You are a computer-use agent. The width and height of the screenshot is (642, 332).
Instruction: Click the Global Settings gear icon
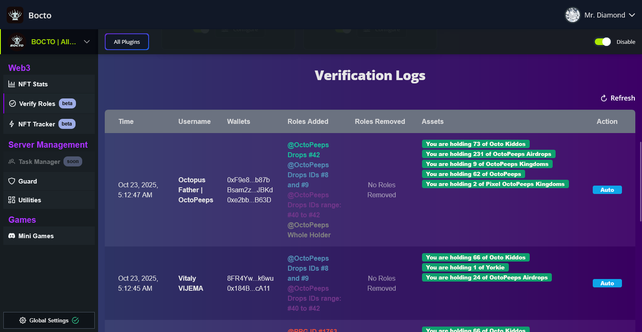(x=23, y=320)
